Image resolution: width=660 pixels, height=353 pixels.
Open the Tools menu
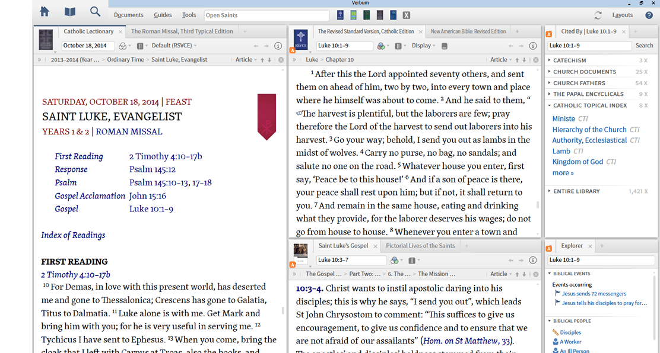(x=189, y=15)
